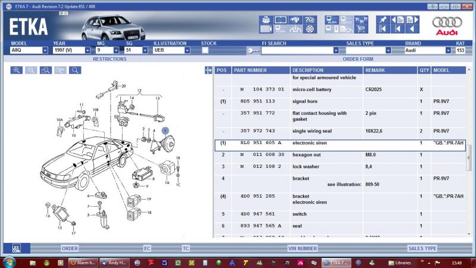Click the bottom SALES TYPE button
476x268 pixels.
[422, 248]
